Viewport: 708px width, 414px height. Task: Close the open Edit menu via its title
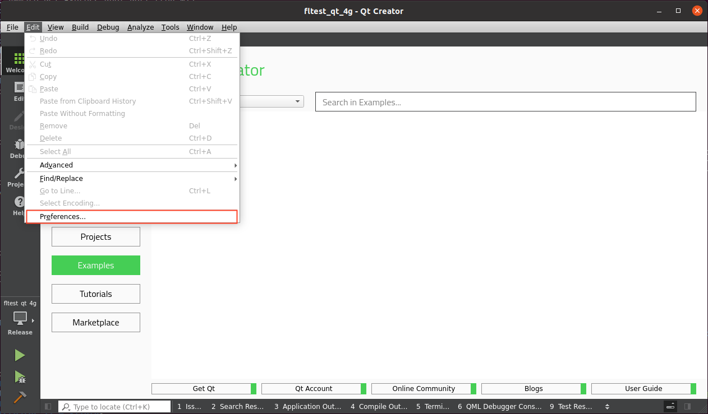click(x=33, y=27)
